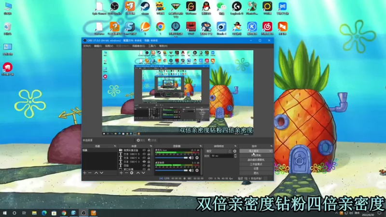The image size is (386, 217).
Task: Open the Steam desktop shortcut
Action: [145, 8]
